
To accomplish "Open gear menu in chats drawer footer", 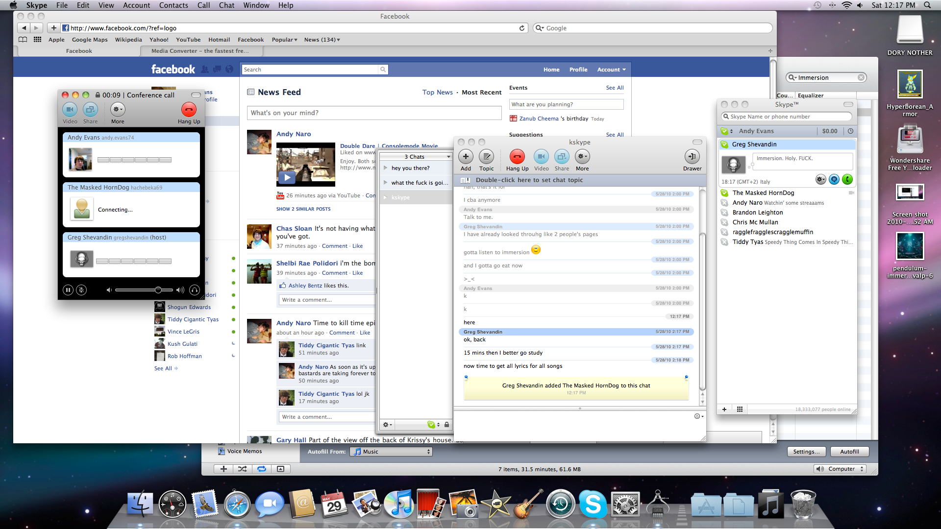I will click(x=387, y=425).
